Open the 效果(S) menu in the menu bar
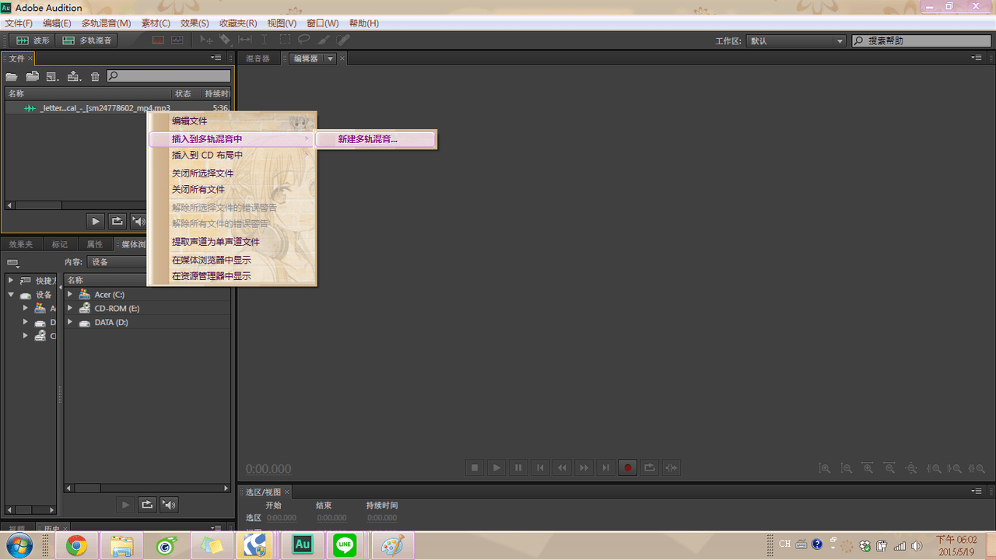 point(194,23)
